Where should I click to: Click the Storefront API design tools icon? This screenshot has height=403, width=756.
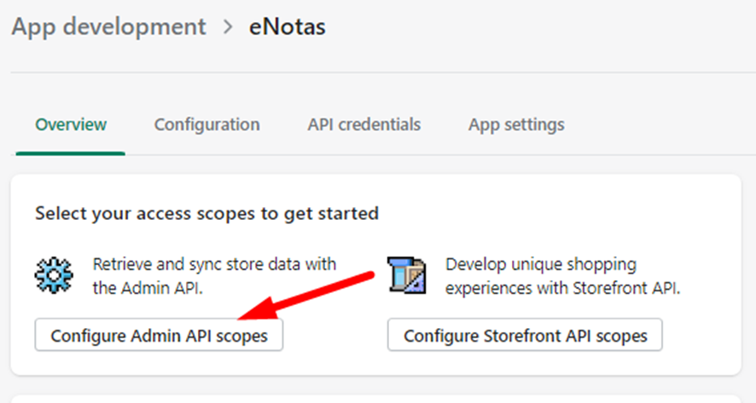click(x=406, y=275)
